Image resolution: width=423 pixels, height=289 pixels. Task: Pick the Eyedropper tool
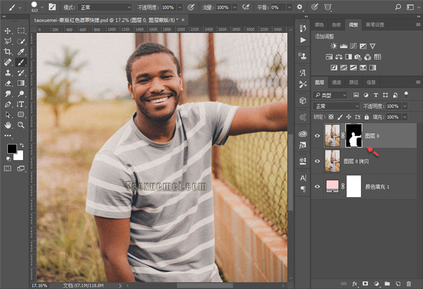[x=21, y=51]
